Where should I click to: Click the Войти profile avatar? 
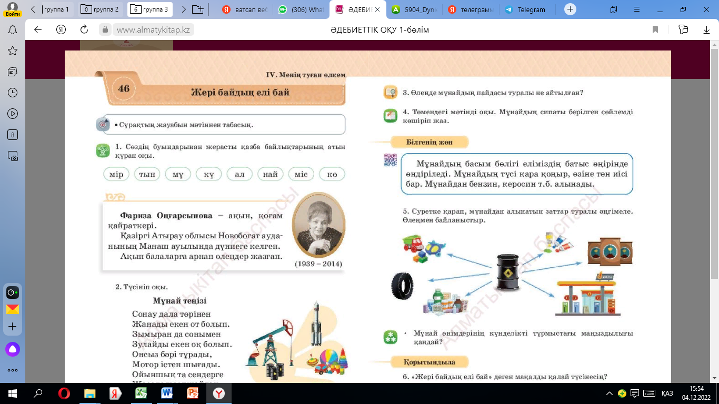pyautogui.click(x=13, y=9)
